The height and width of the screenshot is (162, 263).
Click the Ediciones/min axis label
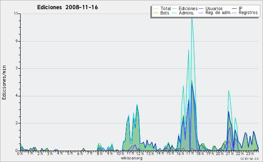pos(4,82)
